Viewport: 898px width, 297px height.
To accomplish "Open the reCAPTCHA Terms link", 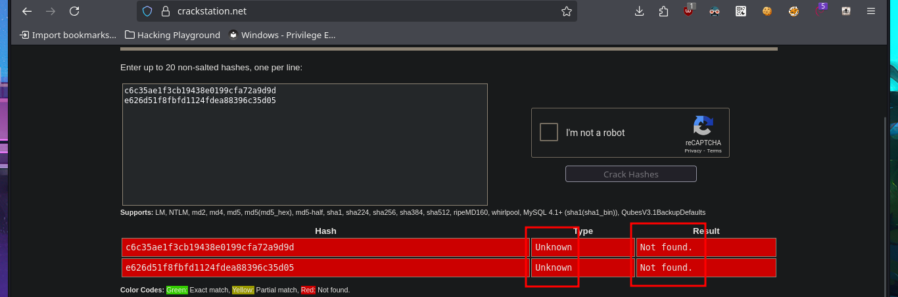I will click(714, 151).
